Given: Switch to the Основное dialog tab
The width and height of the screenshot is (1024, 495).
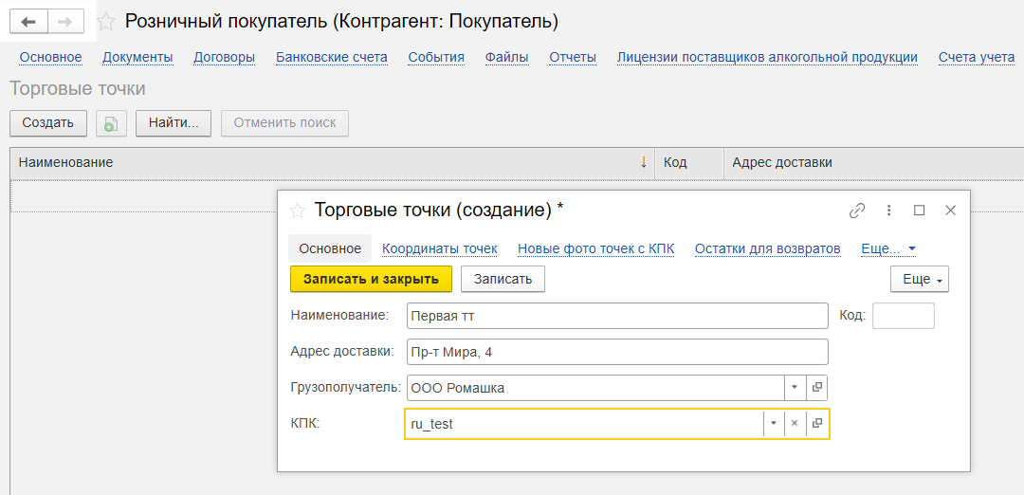Looking at the screenshot, I should [330, 248].
